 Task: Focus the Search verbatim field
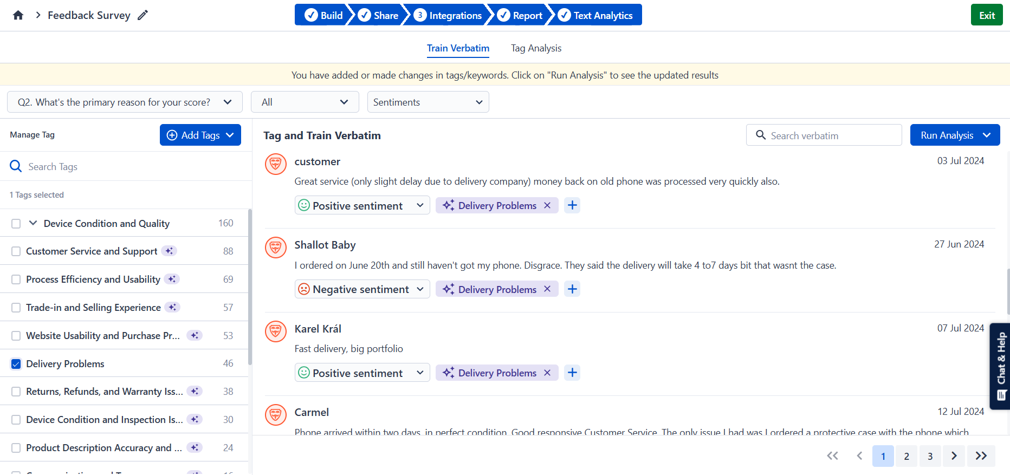[x=824, y=135]
